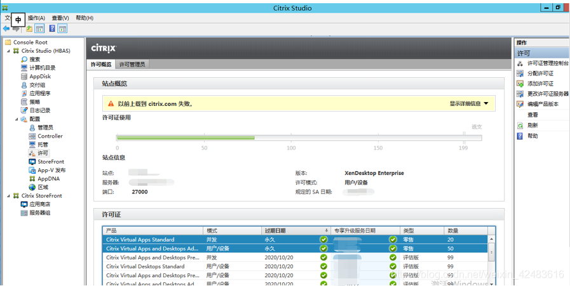Click the green license usage bar
This screenshot has width=570, height=286.
pyautogui.click(x=186, y=138)
